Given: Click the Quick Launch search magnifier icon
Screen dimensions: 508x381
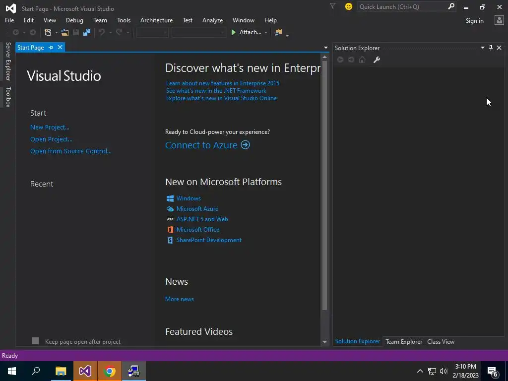Looking at the screenshot, I should [x=451, y=6].
